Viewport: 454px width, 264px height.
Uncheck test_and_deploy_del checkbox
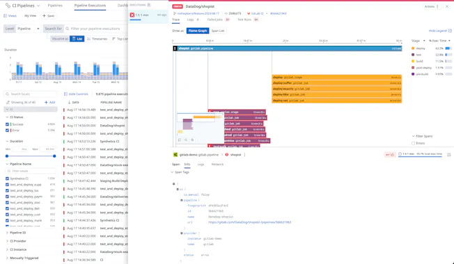[7, 208]
